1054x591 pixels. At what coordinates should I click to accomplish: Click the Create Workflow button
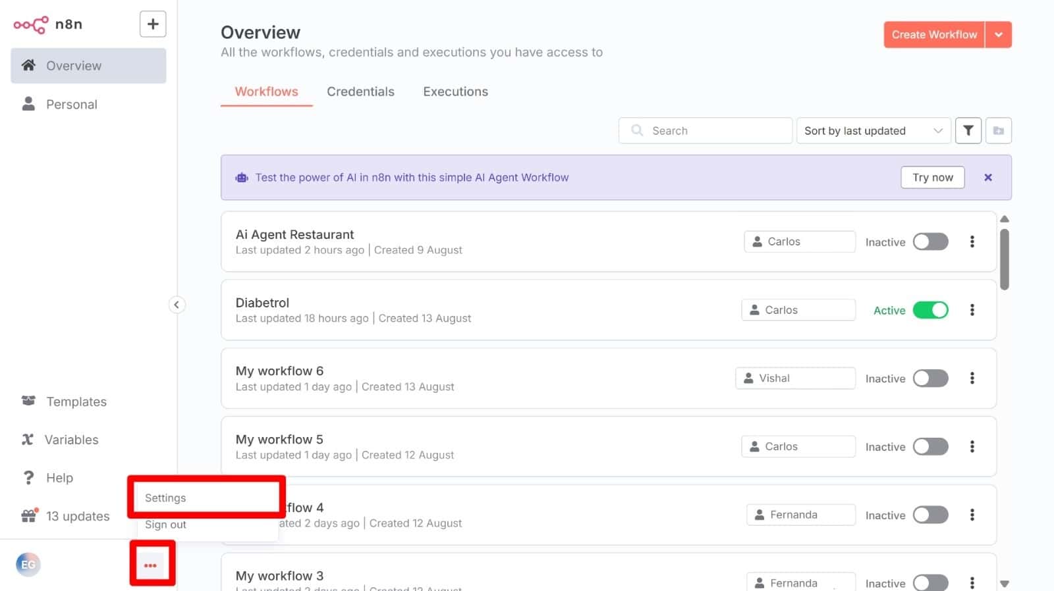(x=933, y=35)
